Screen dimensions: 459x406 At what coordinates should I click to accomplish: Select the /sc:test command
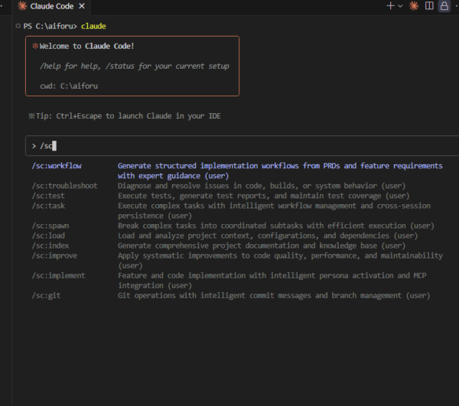48,196
